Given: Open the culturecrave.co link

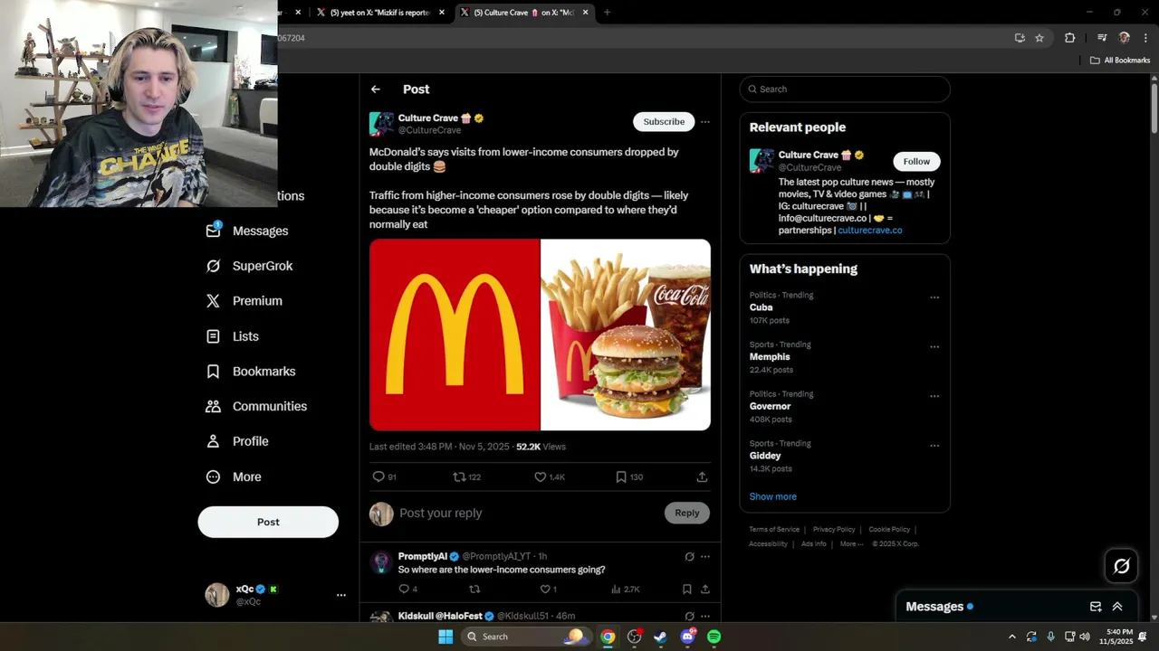Looking at the screenshot, I should (870, 231).
